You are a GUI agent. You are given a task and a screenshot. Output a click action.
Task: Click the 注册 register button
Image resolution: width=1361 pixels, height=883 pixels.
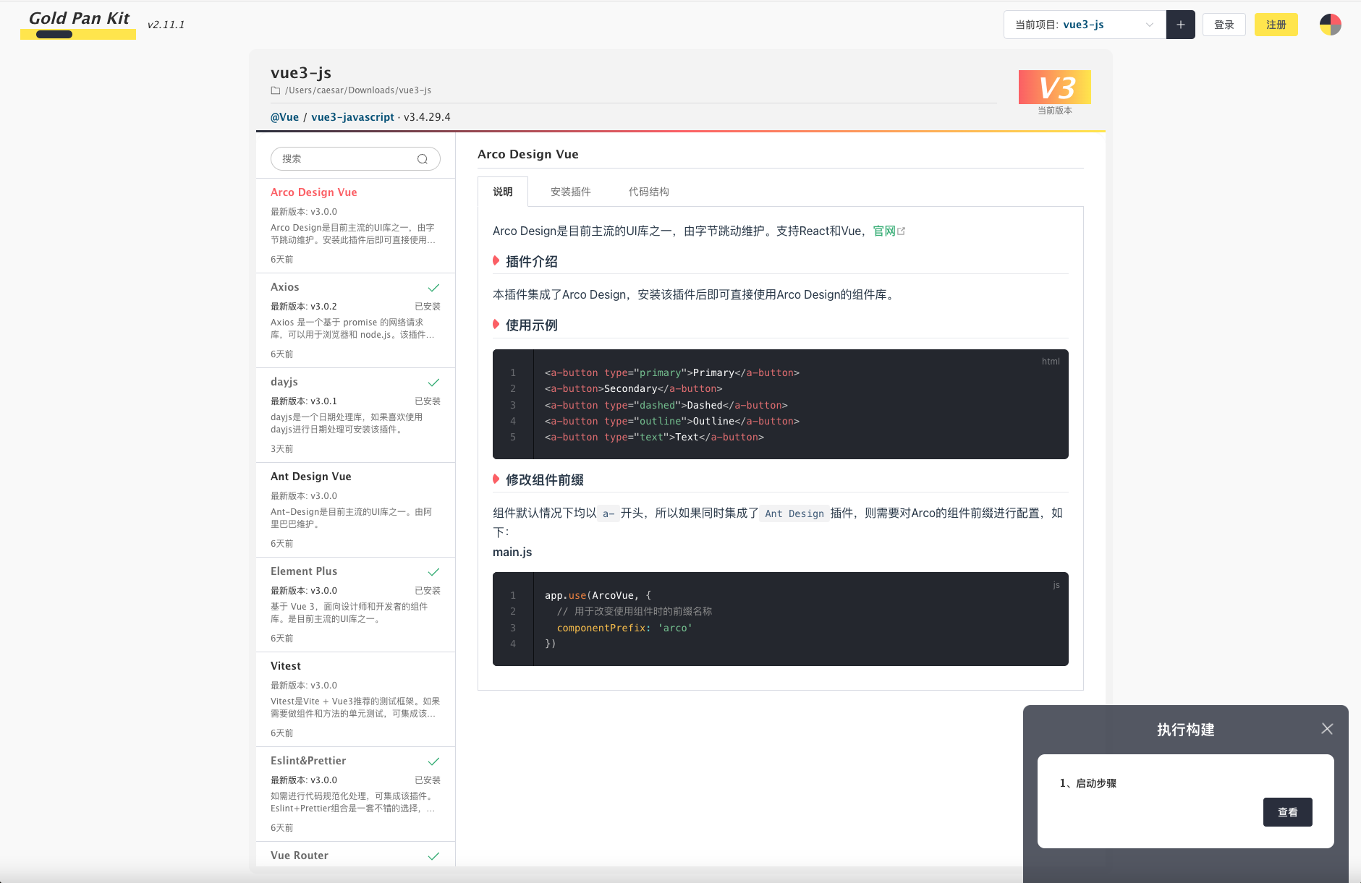[1276, 25]
